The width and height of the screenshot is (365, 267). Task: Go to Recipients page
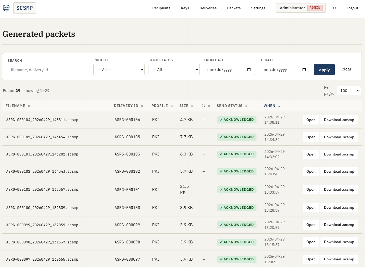(x=161, y=8)
